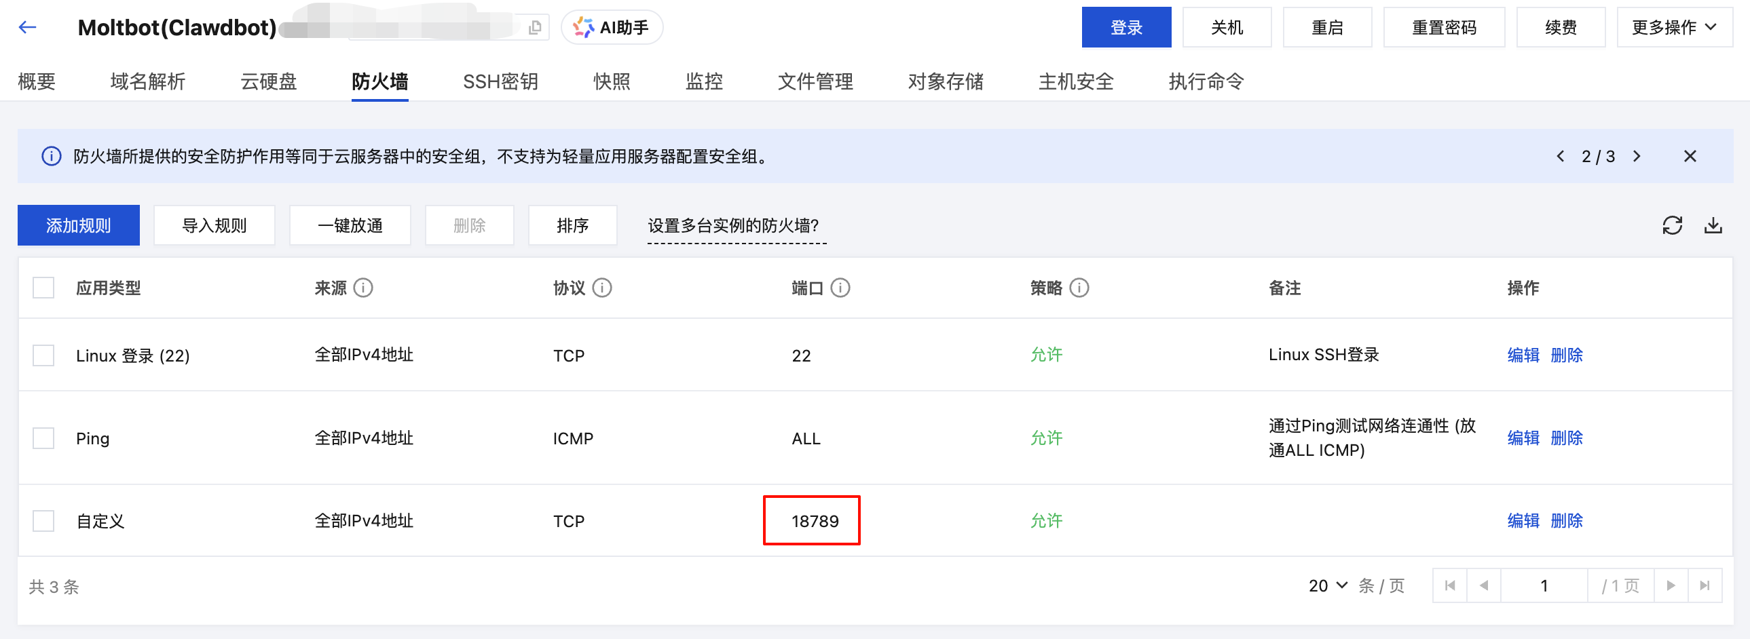Screen dimensions: 1750x639
Task: Download firewall rules via export icon
Action: coord(1713,225)
